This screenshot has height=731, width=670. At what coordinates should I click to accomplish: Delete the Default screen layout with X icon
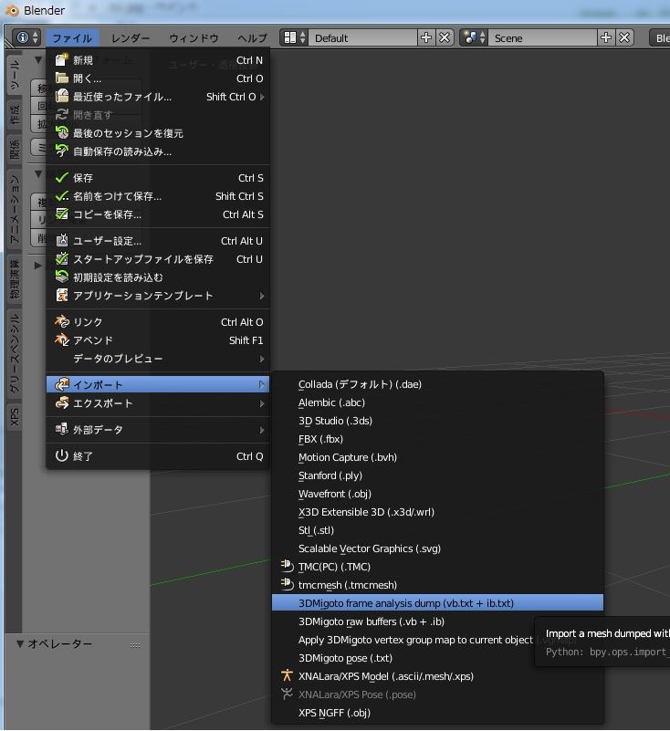(x=445, y=37)
